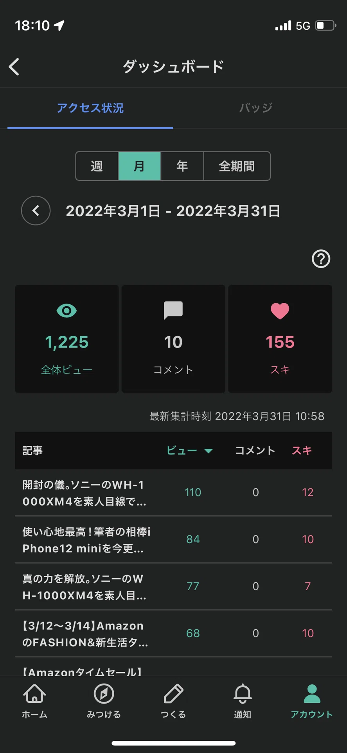Select the 週 period option

click(x=97, y=166)
